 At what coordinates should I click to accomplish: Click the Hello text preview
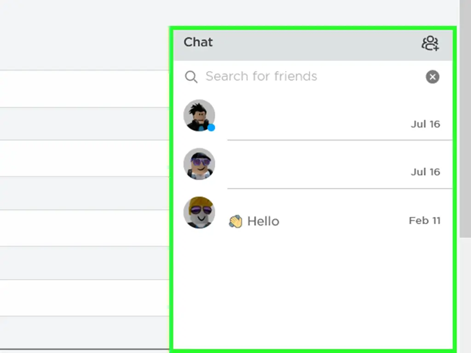263,221
